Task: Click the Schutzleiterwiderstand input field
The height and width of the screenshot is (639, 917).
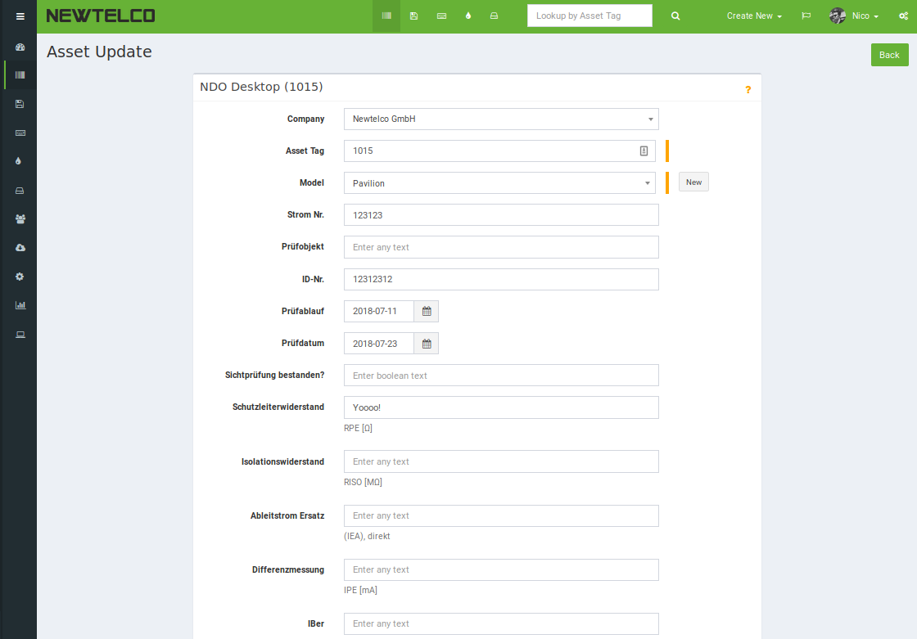Action: (x=501, y=407)
